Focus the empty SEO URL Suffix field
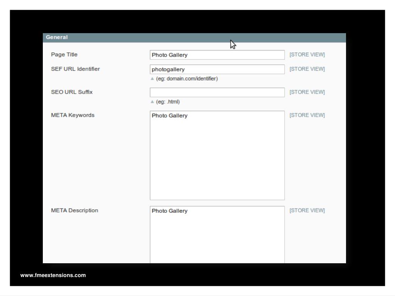The width and height of the screenshot is (395, 296). [217, 92]
